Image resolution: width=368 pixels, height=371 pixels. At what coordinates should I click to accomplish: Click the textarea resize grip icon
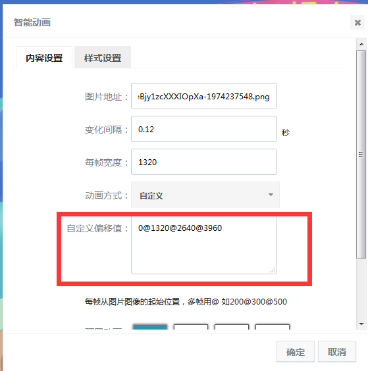(273, 270)
